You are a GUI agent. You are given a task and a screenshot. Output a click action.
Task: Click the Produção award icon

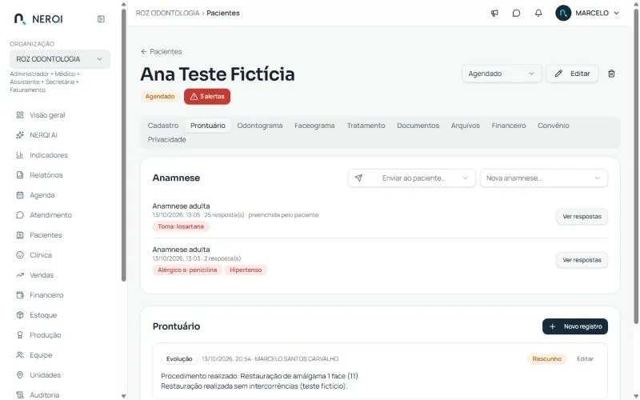[x=19, y=335]
